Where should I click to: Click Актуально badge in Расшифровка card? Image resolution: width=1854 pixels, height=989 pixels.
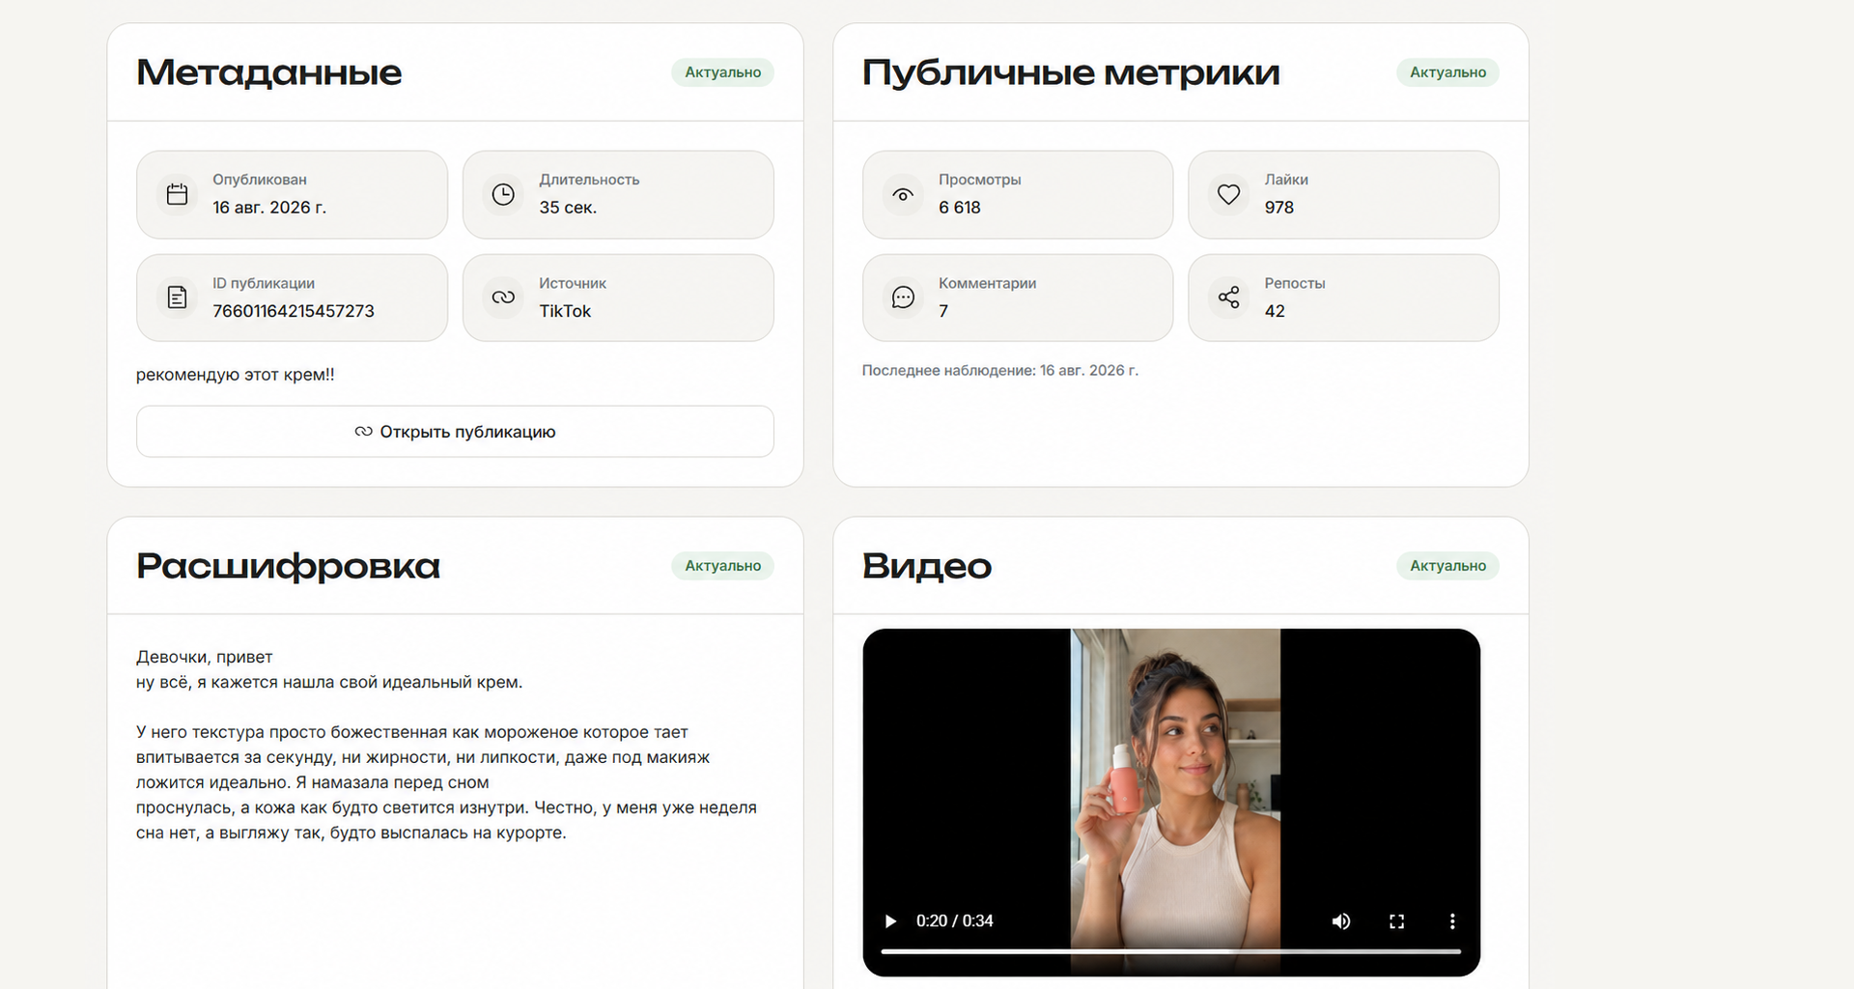(722, 566)
